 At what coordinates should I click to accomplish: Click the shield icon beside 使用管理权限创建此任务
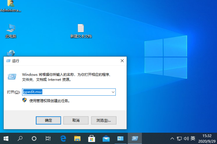24,100
